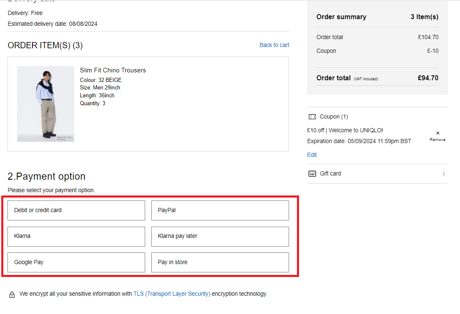Click the padlock encryption icon
Image resolution: width=460 pixels, height=314 pixels.
pos(12,294)
